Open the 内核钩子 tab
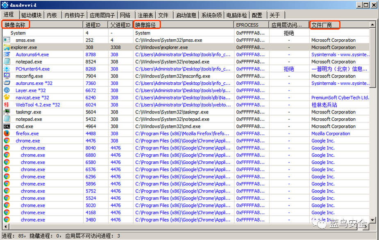Viewport: 379px width, 240px height. tap(75, 15)
